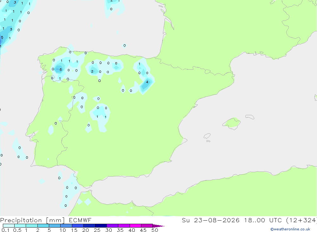Click the 20–25 mm dark blue swatch
This screenshot has width=317, height=232.
(89, 226)
